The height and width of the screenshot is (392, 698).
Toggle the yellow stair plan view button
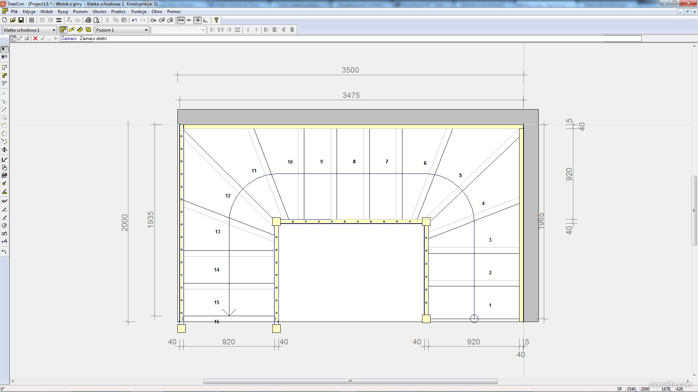tap(64, 30)
